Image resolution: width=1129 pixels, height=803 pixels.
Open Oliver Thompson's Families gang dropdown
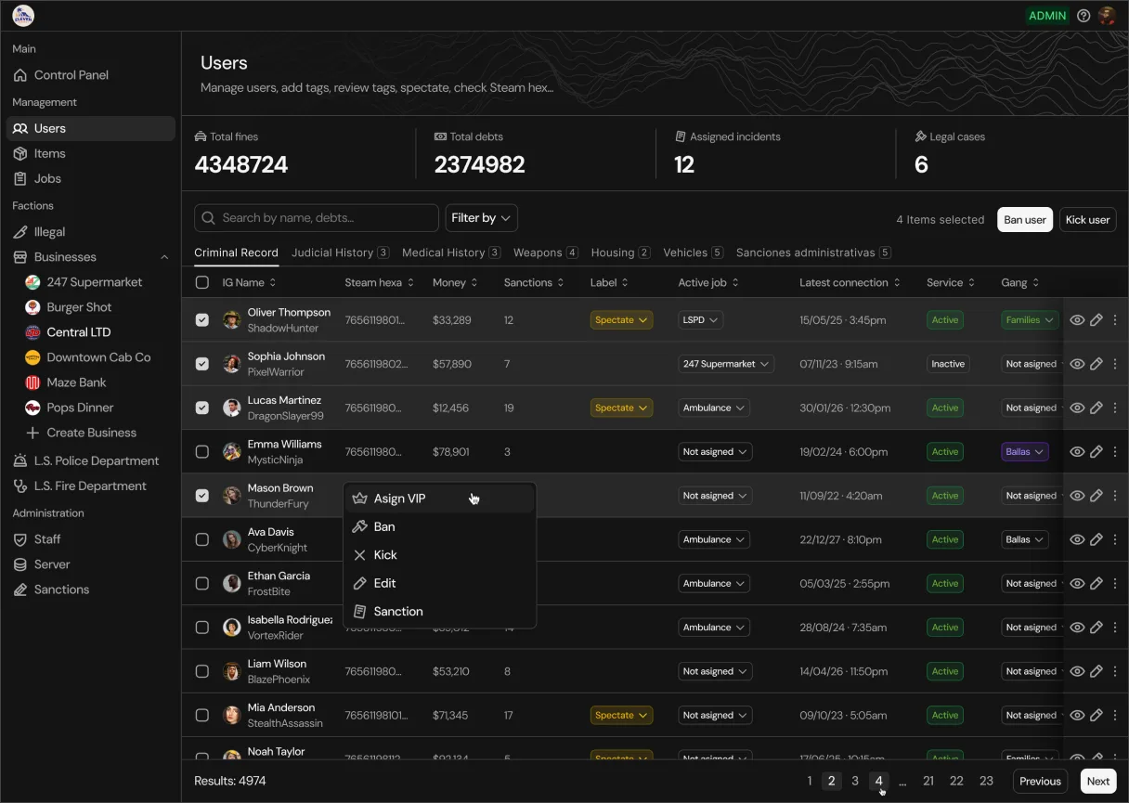click(1031, 320)
